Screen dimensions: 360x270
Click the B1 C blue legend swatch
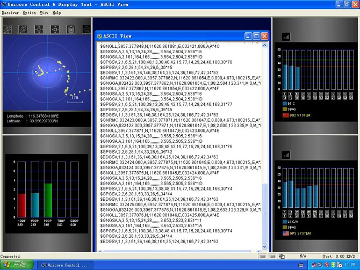(x=285, y=104)
